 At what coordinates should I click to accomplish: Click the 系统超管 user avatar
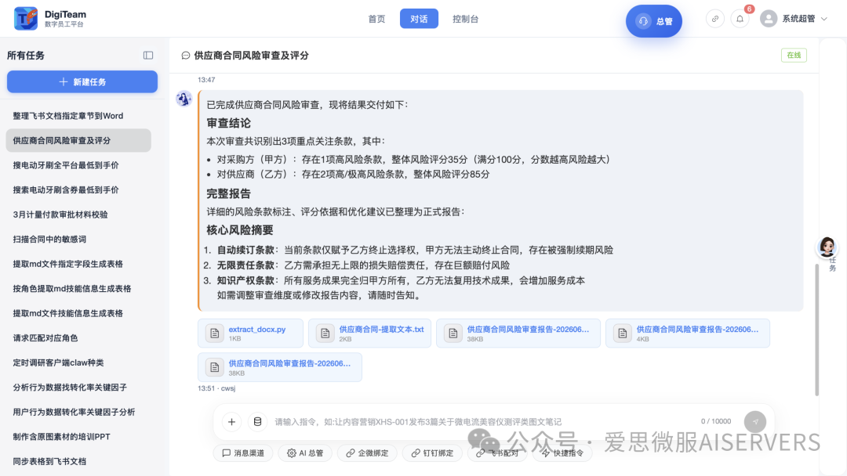pyautogui.click(x=768, y=19)
